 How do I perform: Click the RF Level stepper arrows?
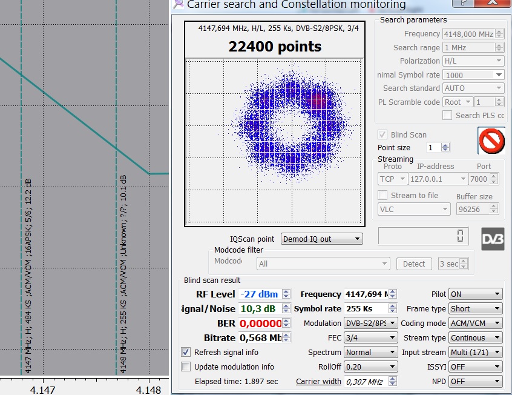286,294
